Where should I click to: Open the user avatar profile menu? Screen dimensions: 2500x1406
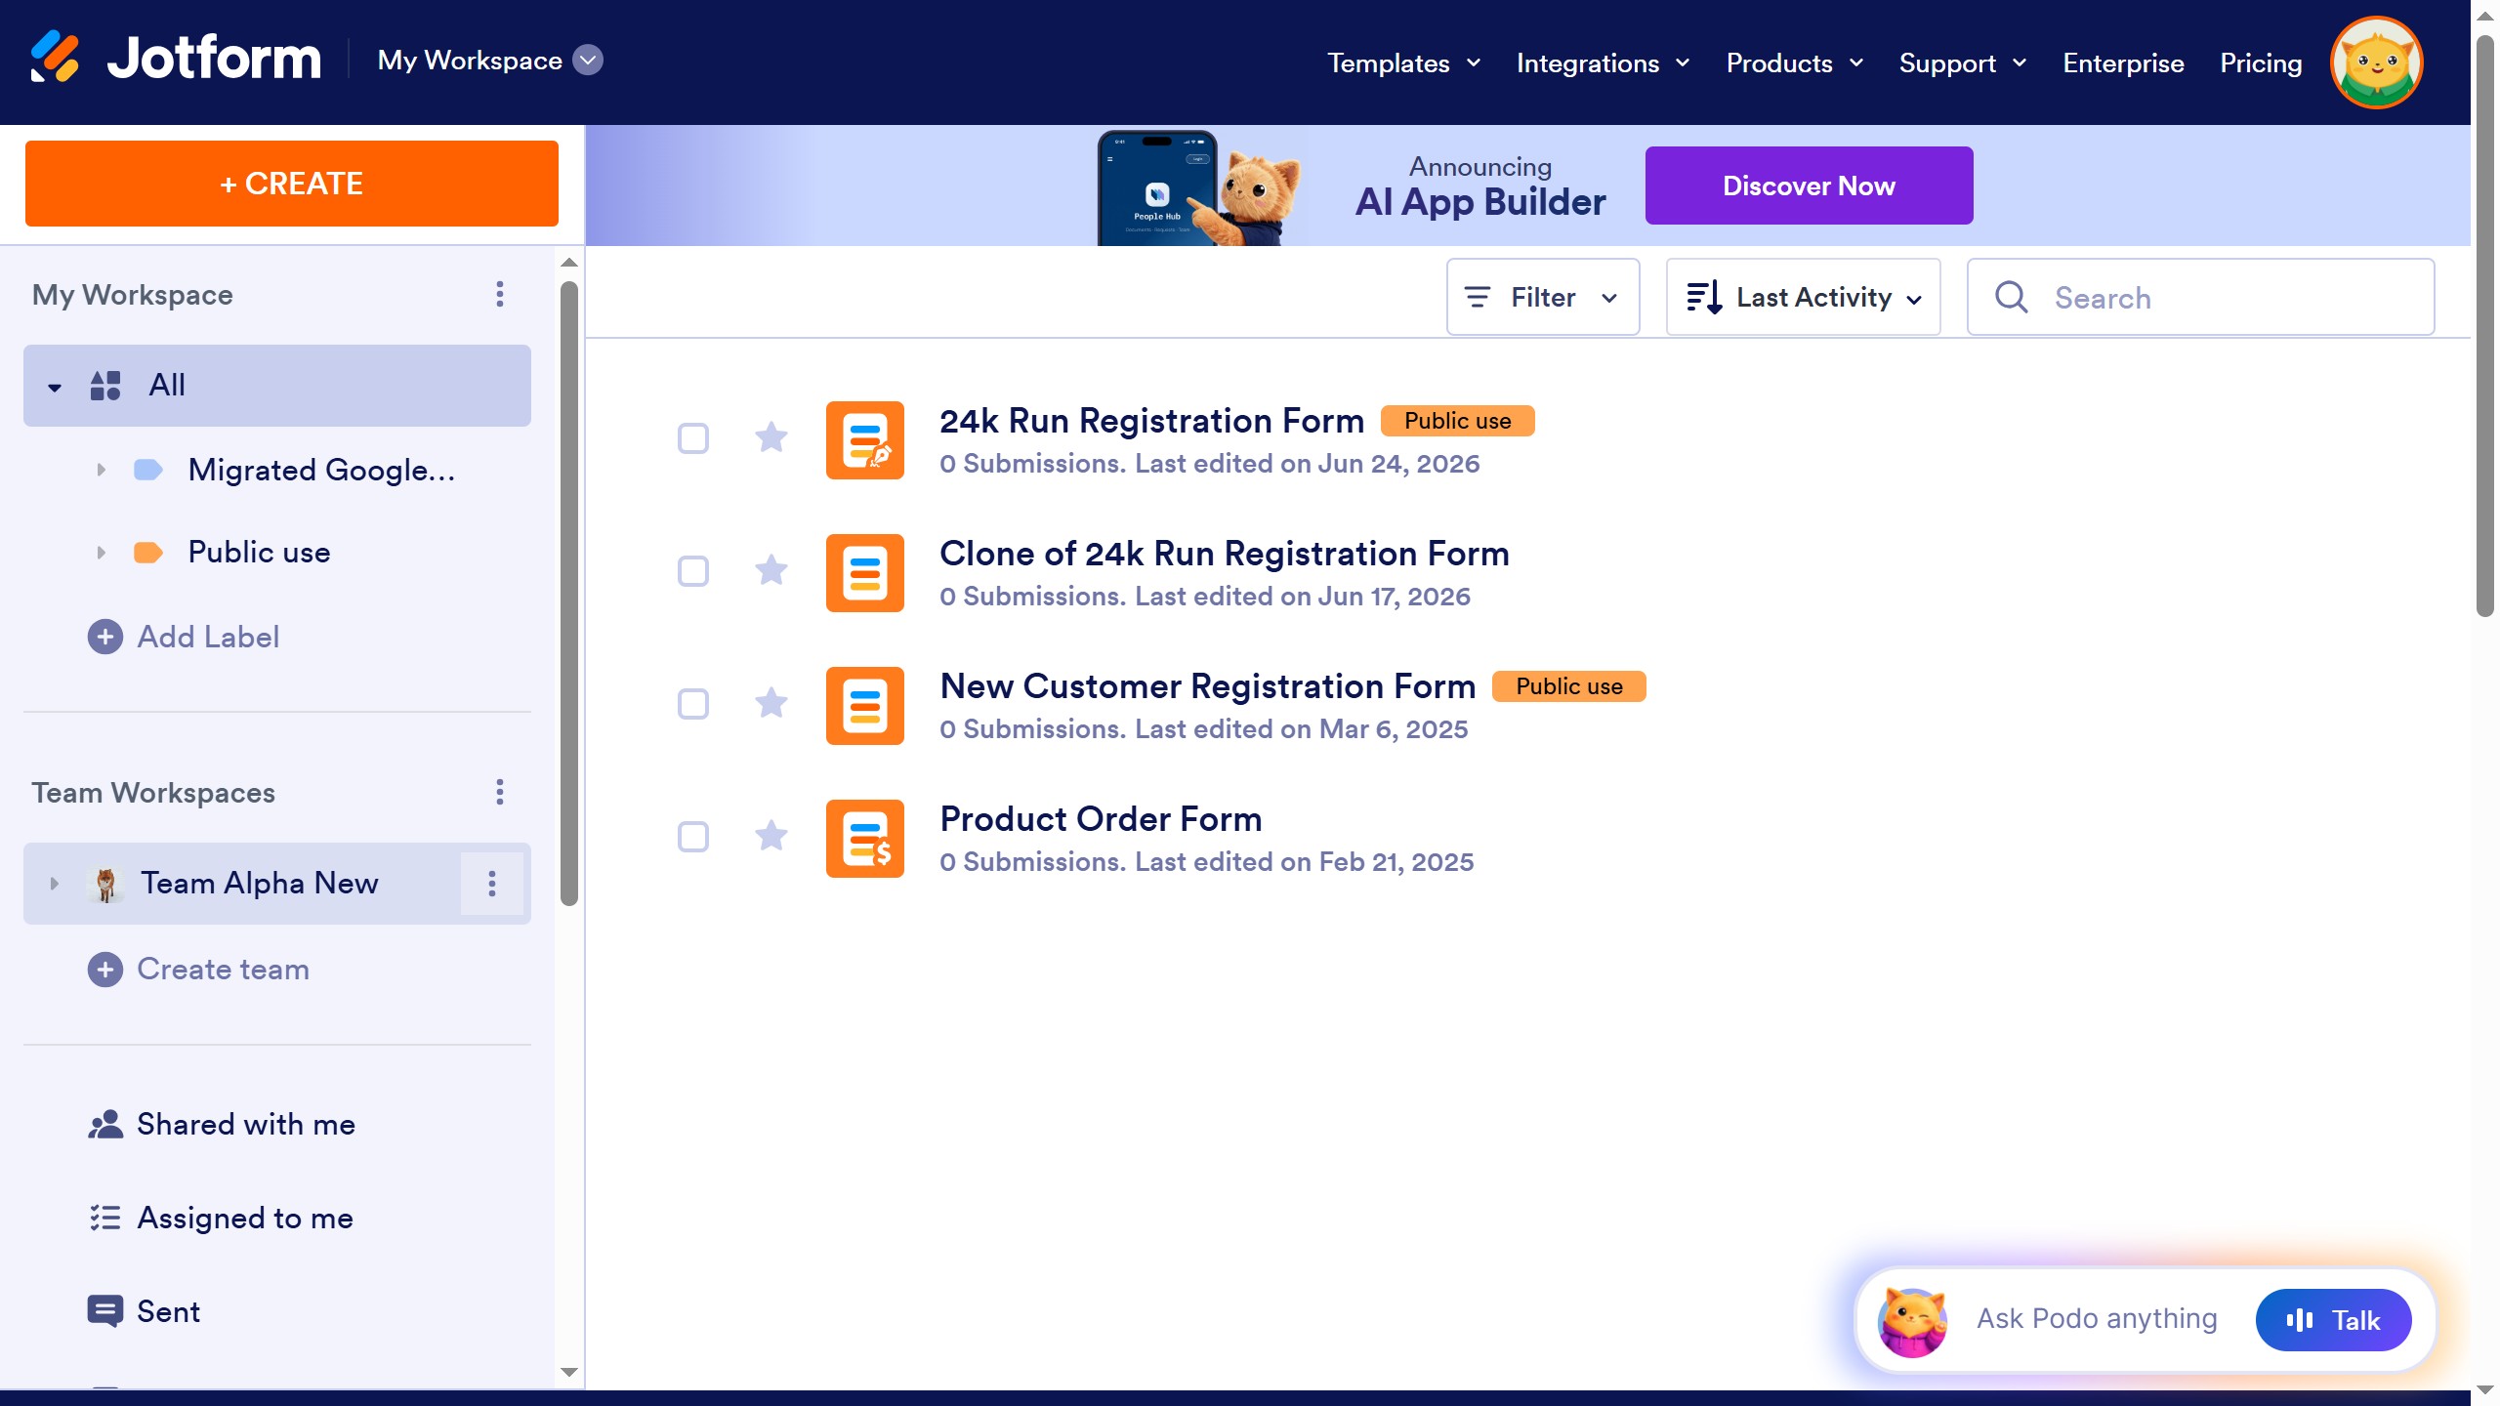2376,62
